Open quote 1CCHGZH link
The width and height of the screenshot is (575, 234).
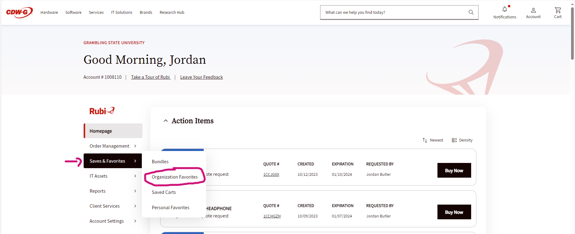pyautogui.click(x=272, y=216)
